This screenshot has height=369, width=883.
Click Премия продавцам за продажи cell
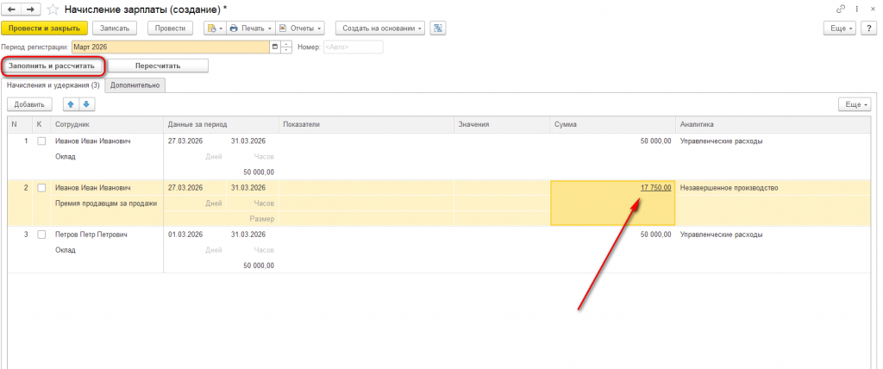tap(106, 203)
